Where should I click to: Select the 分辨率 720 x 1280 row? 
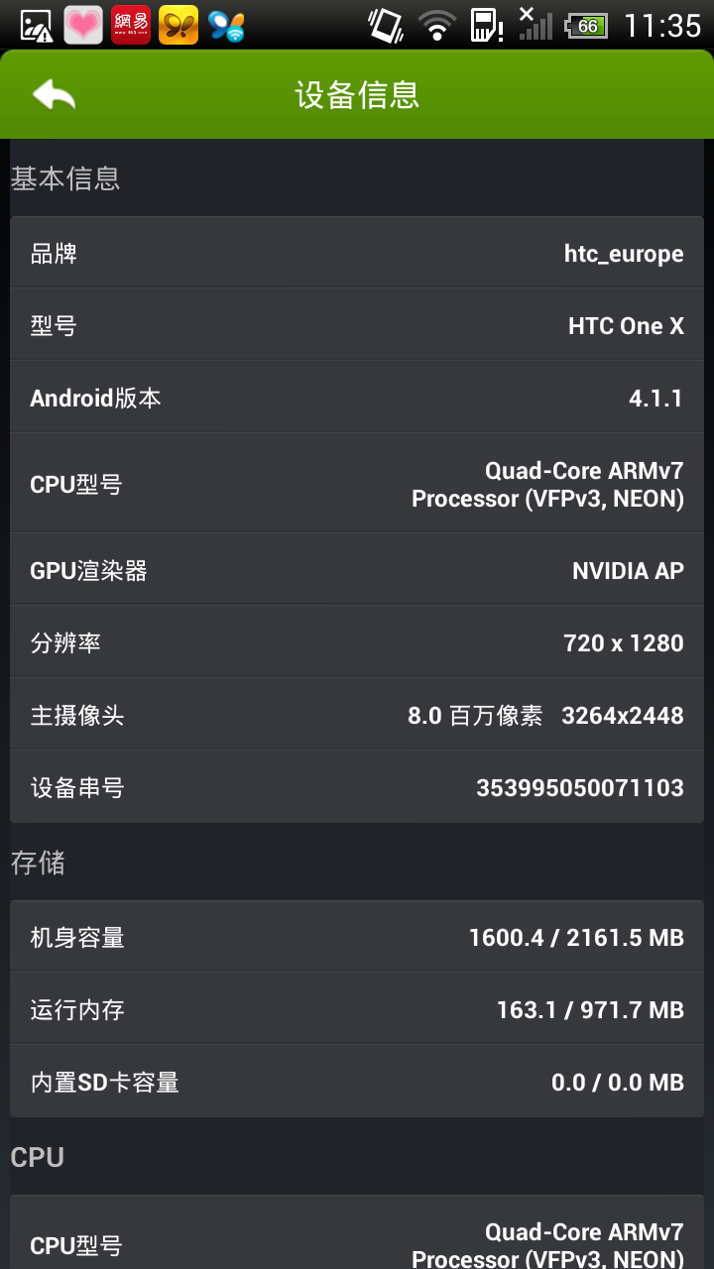coord(357,643)
